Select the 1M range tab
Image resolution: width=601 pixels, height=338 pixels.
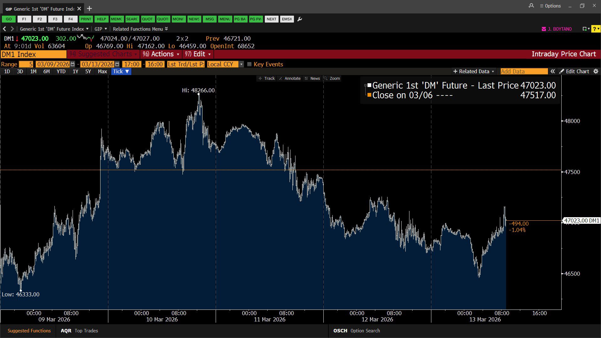(x=33, y=71)
